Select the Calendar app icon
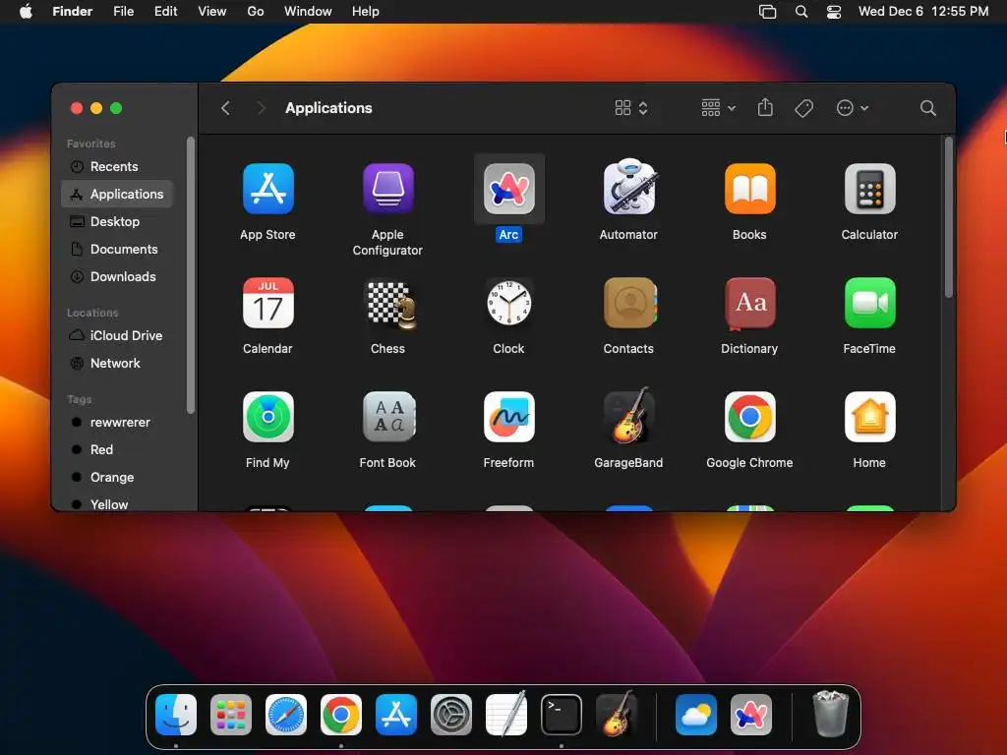This screenshot has width=1007, height=755. coord(267,303)
